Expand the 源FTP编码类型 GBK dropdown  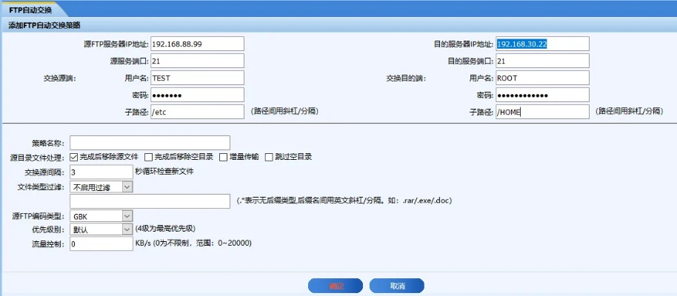pos(101,216)
